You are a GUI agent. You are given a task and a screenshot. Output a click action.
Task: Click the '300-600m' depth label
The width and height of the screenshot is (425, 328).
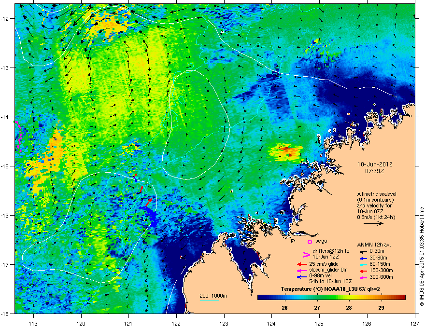(381, 277)
